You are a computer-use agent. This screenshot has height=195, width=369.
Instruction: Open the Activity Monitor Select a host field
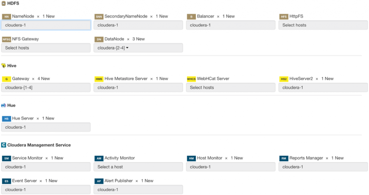[138, 167]
